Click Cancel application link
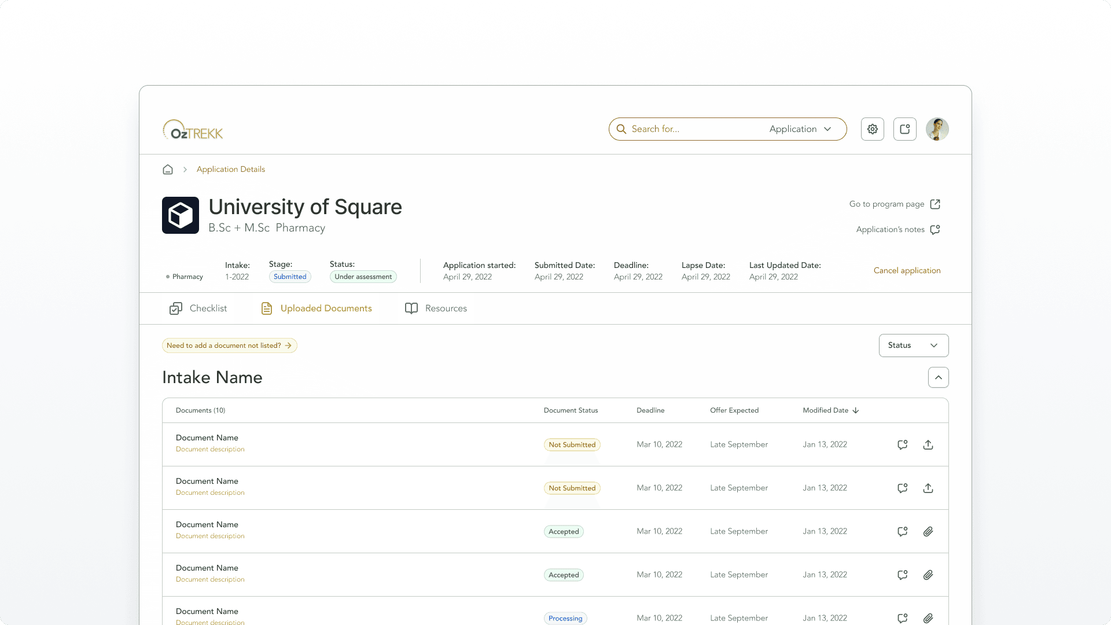The width and height of the screenshot is (1111, 625). 907,270
